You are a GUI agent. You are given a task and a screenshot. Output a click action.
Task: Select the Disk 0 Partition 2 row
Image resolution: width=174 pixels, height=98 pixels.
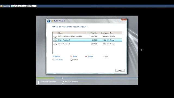pos(87,40)
